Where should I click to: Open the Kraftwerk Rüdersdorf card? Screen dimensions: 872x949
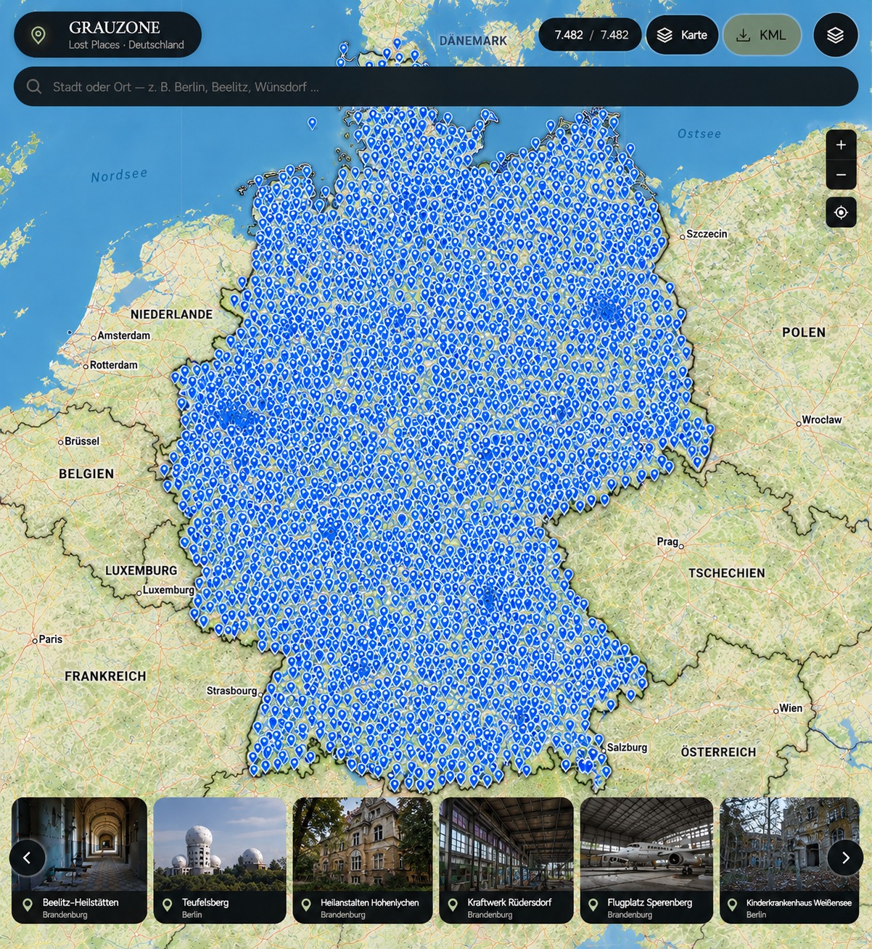pyautogui.click(x=506, y=860)
